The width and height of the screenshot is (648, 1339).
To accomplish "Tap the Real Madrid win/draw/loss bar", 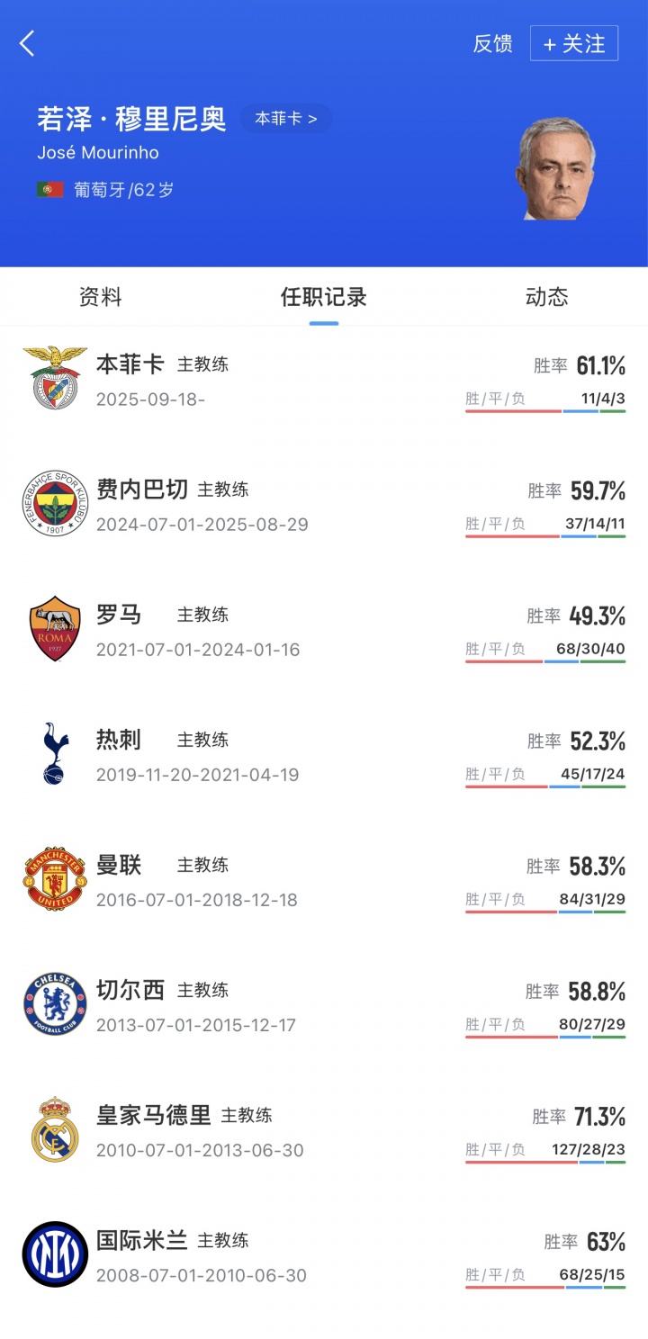I will point(545,1162).
